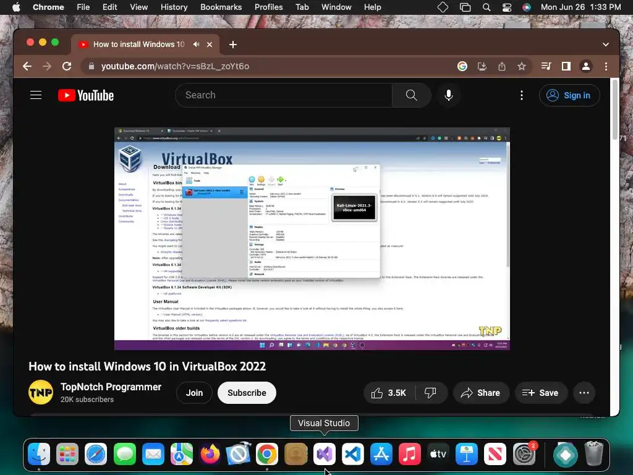
Task: Click the Join button
Action: [194, 393]
